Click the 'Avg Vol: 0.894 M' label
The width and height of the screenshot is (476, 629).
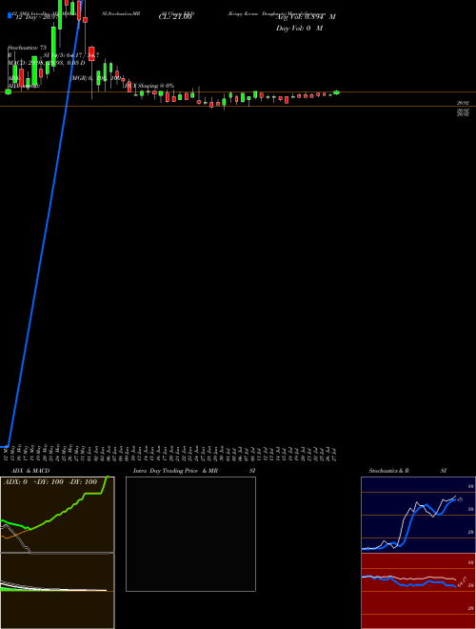(306, 17)
